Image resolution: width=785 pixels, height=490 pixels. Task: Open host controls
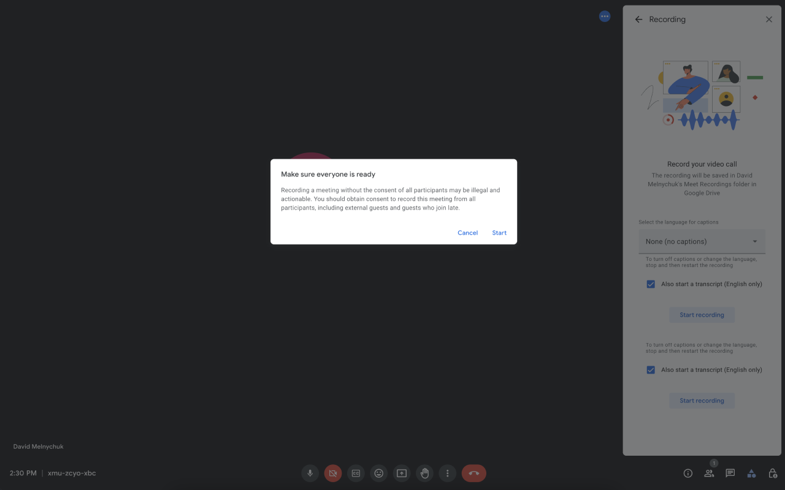(773, 473)
